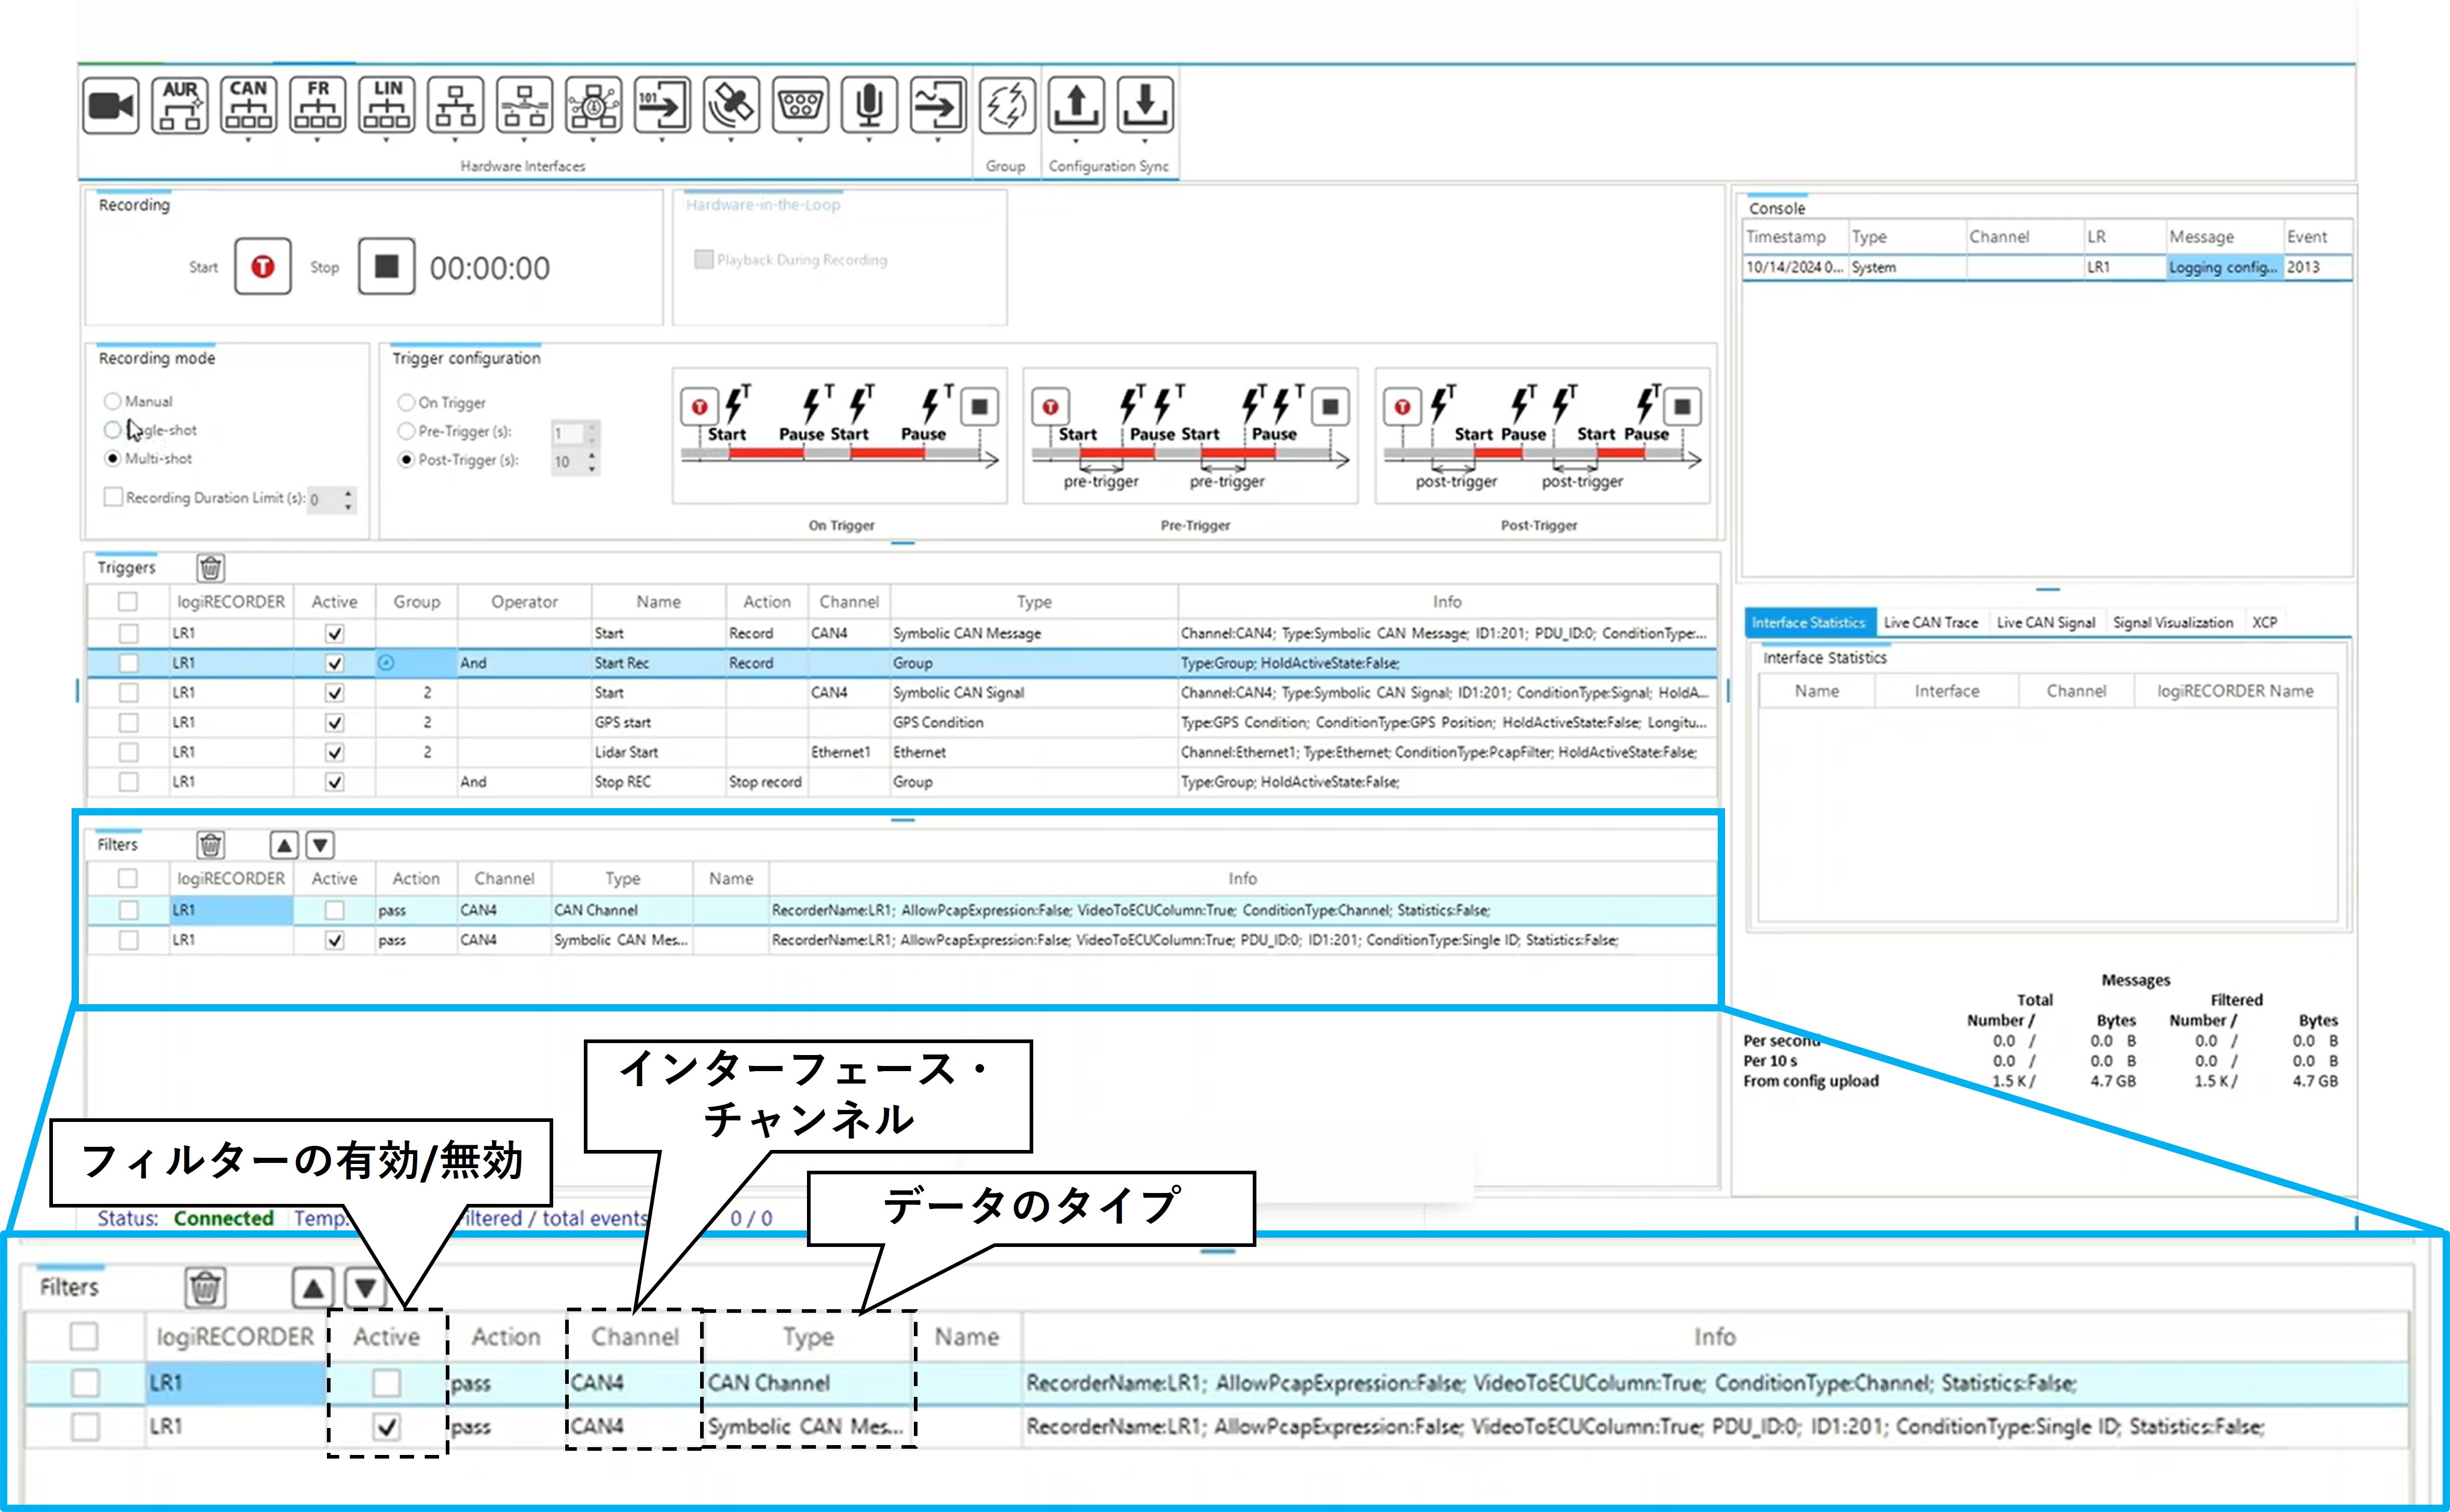This screenshot has width=2450, height=1512.
Task: Select the Pre-Trigger timing diagram
Action: [1190, 435]
